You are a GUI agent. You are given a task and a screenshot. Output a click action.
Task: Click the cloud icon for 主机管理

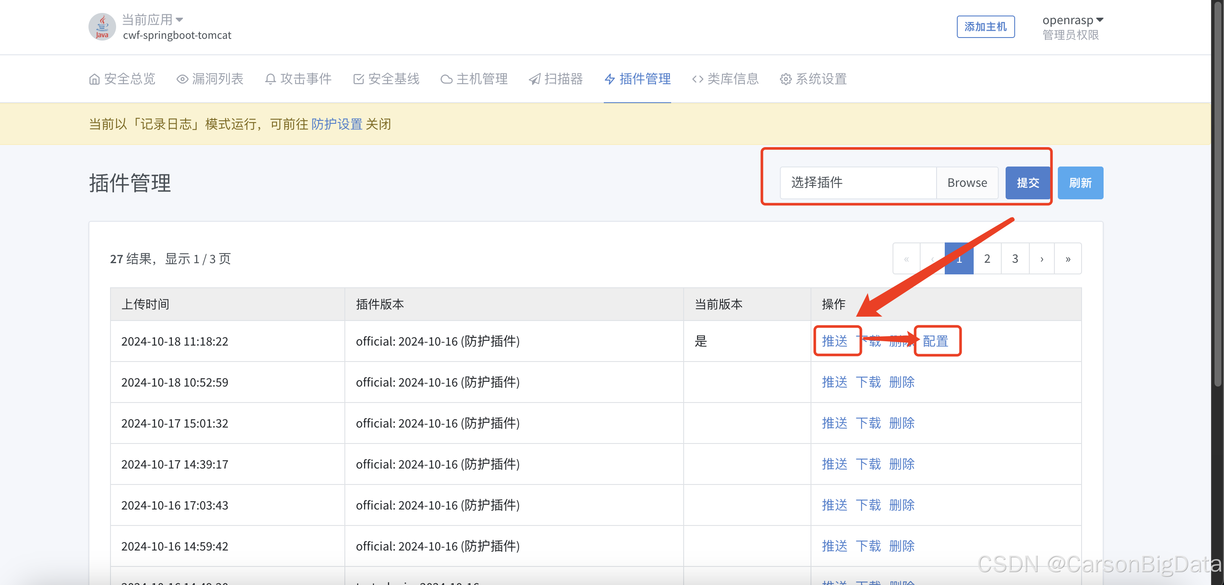point(446,79)
